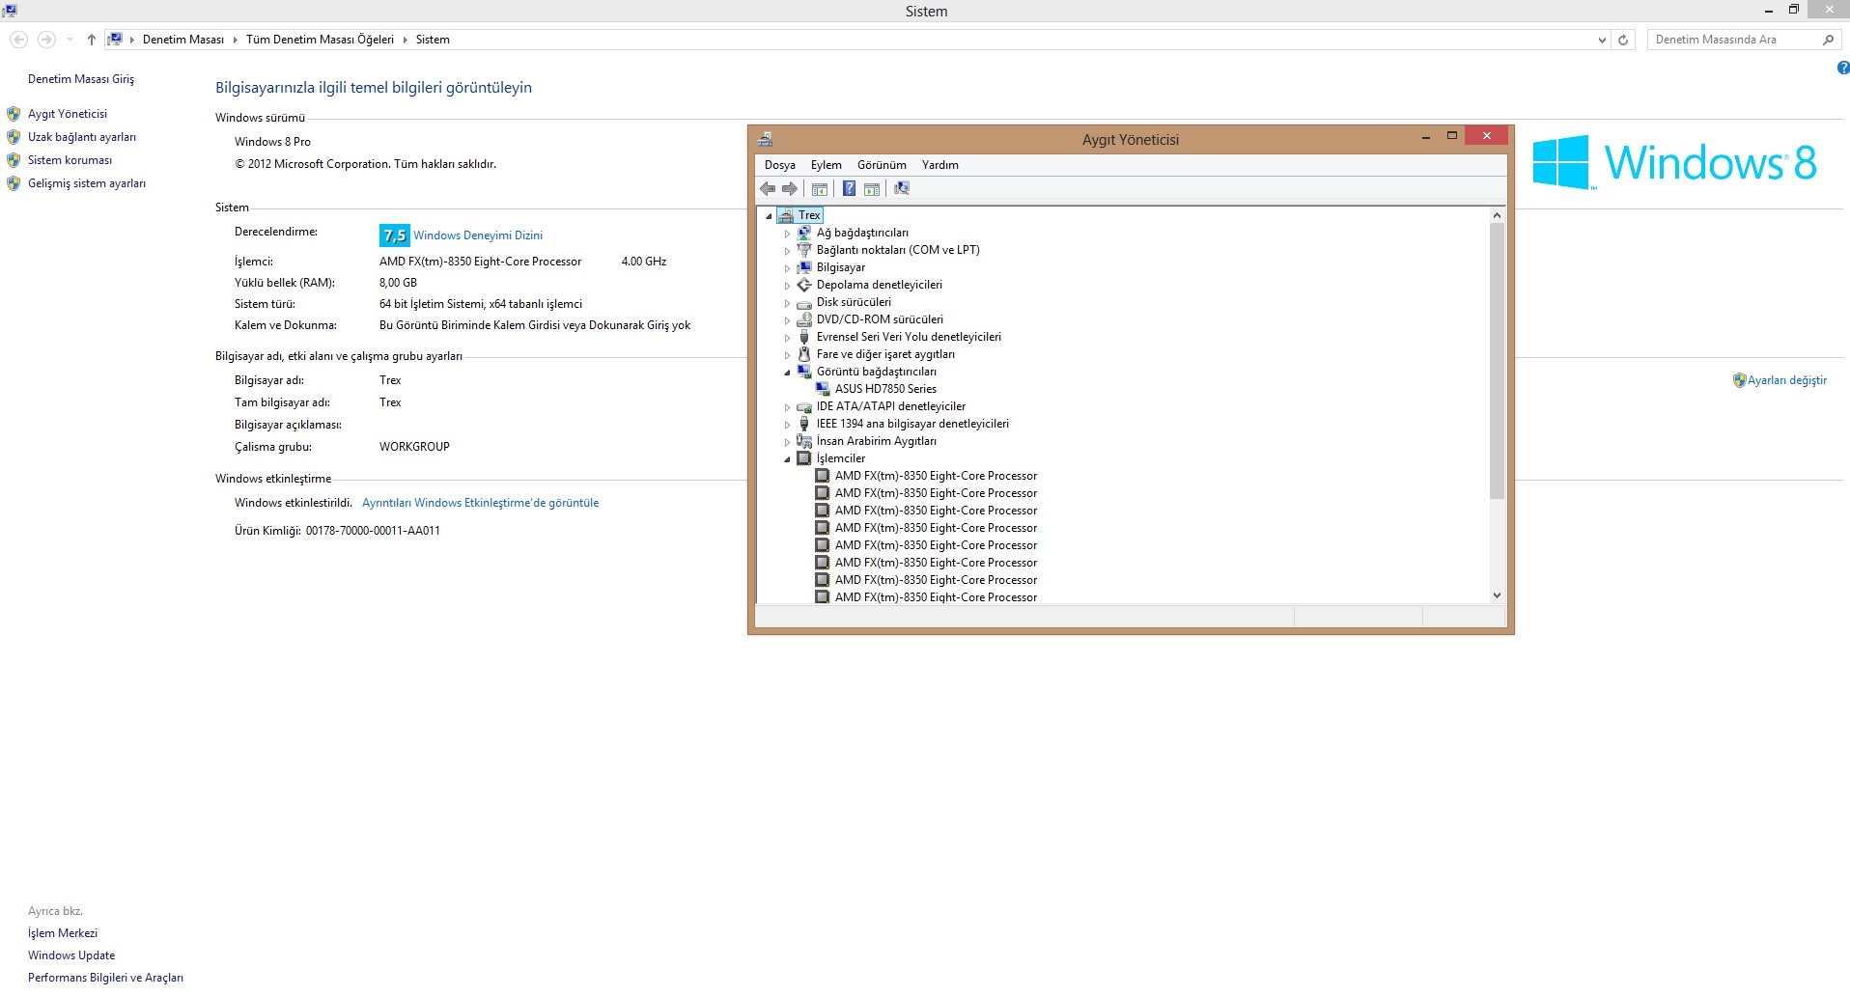
Task: Open Help using the blue question mark icon
Action: point(848,188)
